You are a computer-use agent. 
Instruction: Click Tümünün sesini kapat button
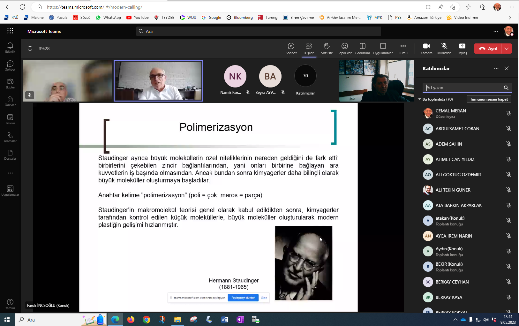(x=489, y=99)
